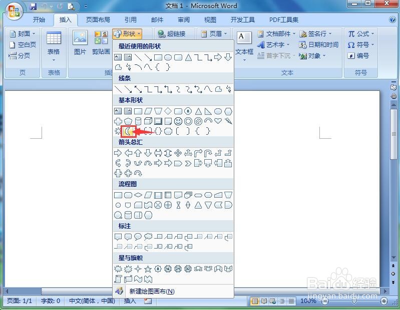
Task: Click the zoom out minus button
Action: tap(325, 301)
